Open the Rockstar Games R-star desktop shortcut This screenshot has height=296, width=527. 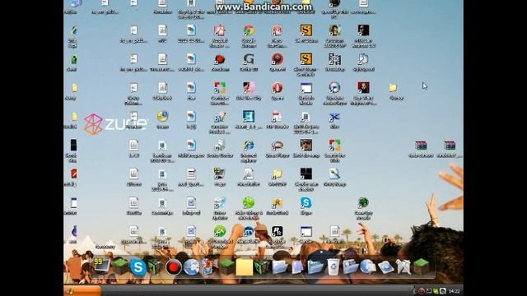[x=277, y=232]
